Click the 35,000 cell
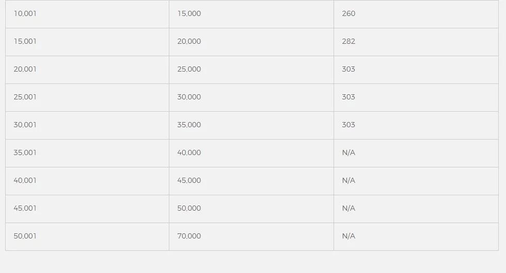This screenshot has width=506, height=273. coord(251,126)
